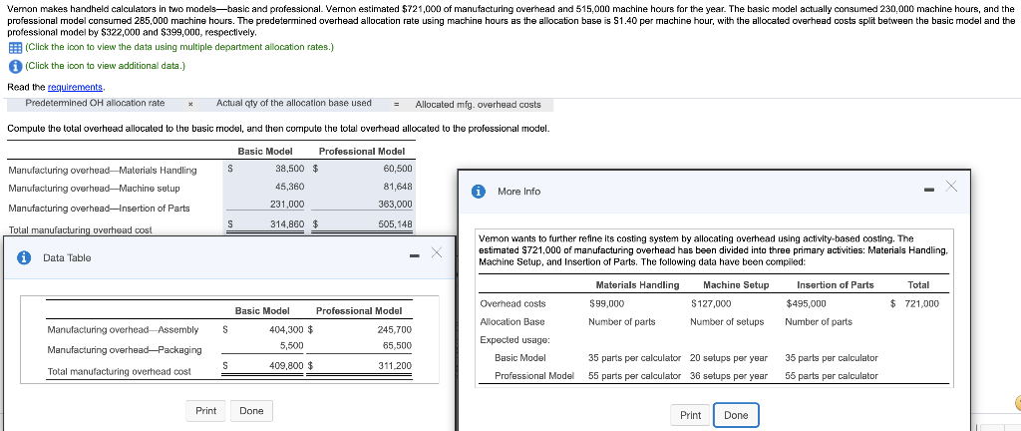Click the multiple department allocation rates link text
Screen dimensions: 1021x431
pos(179,48)
